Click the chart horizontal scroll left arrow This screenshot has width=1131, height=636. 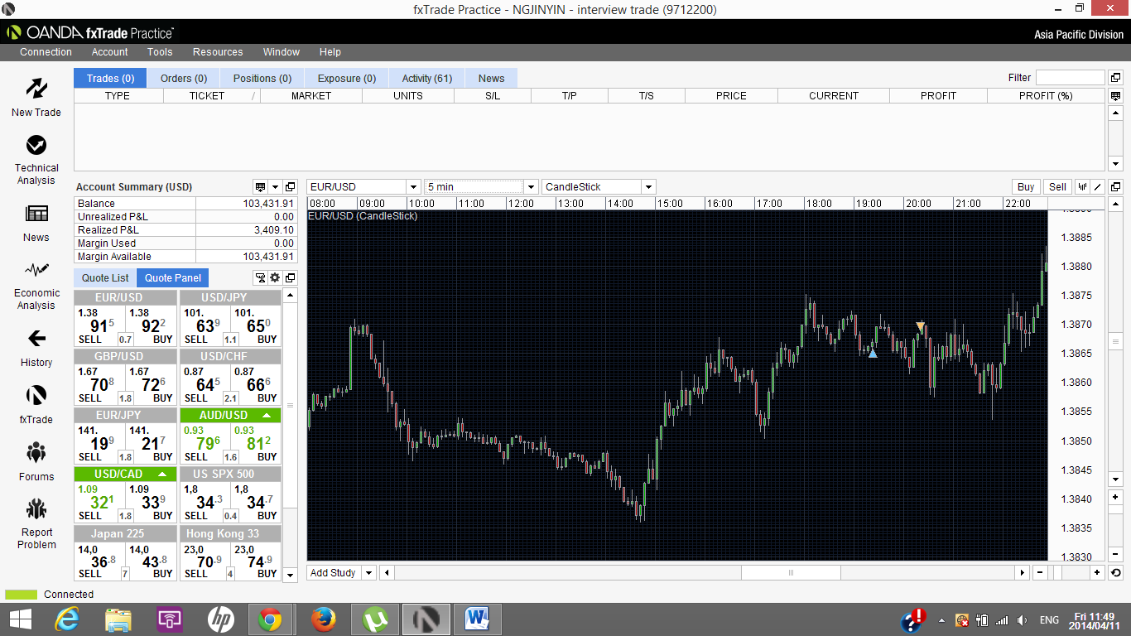click(x=388, y=573)
